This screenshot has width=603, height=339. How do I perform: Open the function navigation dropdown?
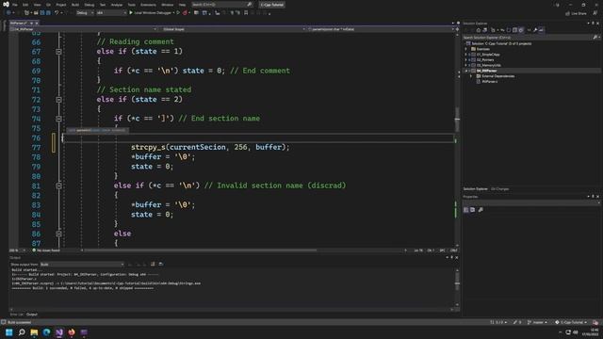click(381, 29)
